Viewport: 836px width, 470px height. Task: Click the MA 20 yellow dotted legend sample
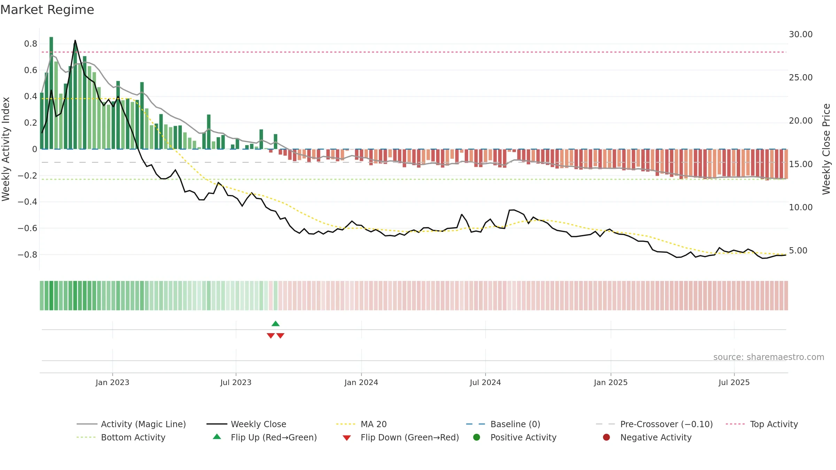pyautogui.click(x=346, y=424)
